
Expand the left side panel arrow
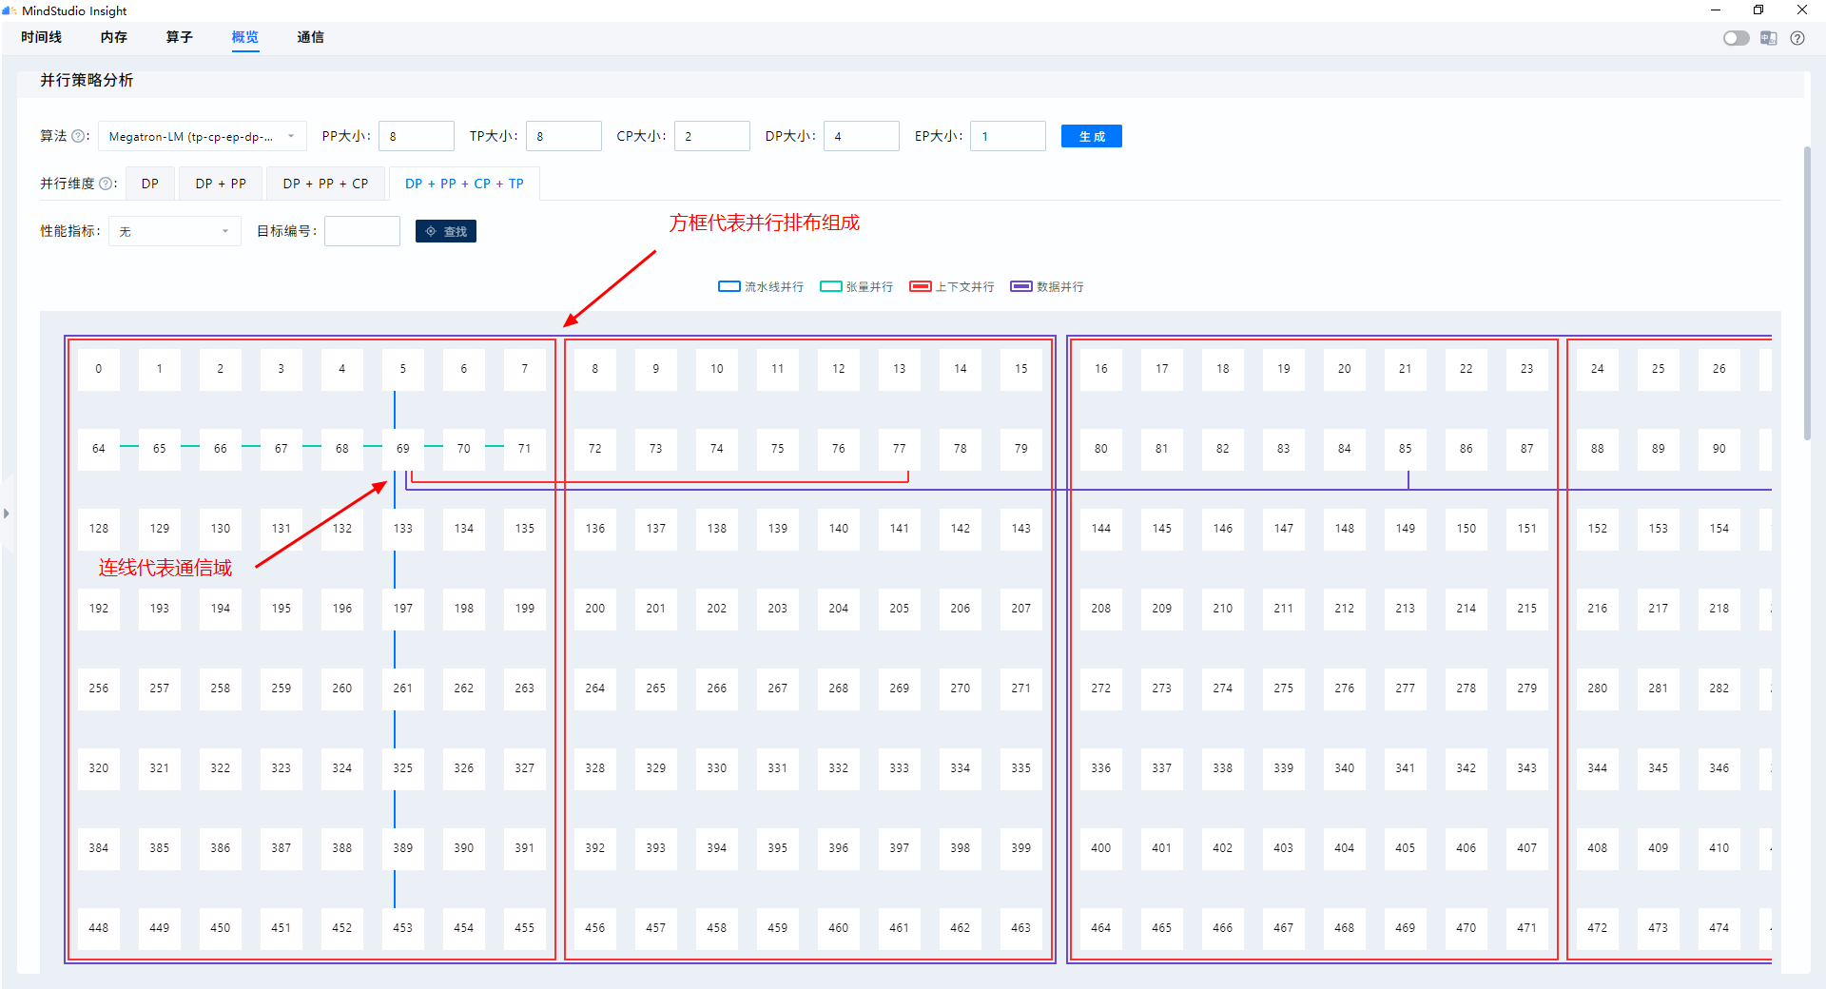[x=7, y=514]
